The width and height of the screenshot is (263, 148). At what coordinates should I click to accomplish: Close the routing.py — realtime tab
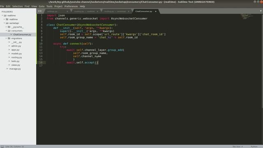point(97,12)
